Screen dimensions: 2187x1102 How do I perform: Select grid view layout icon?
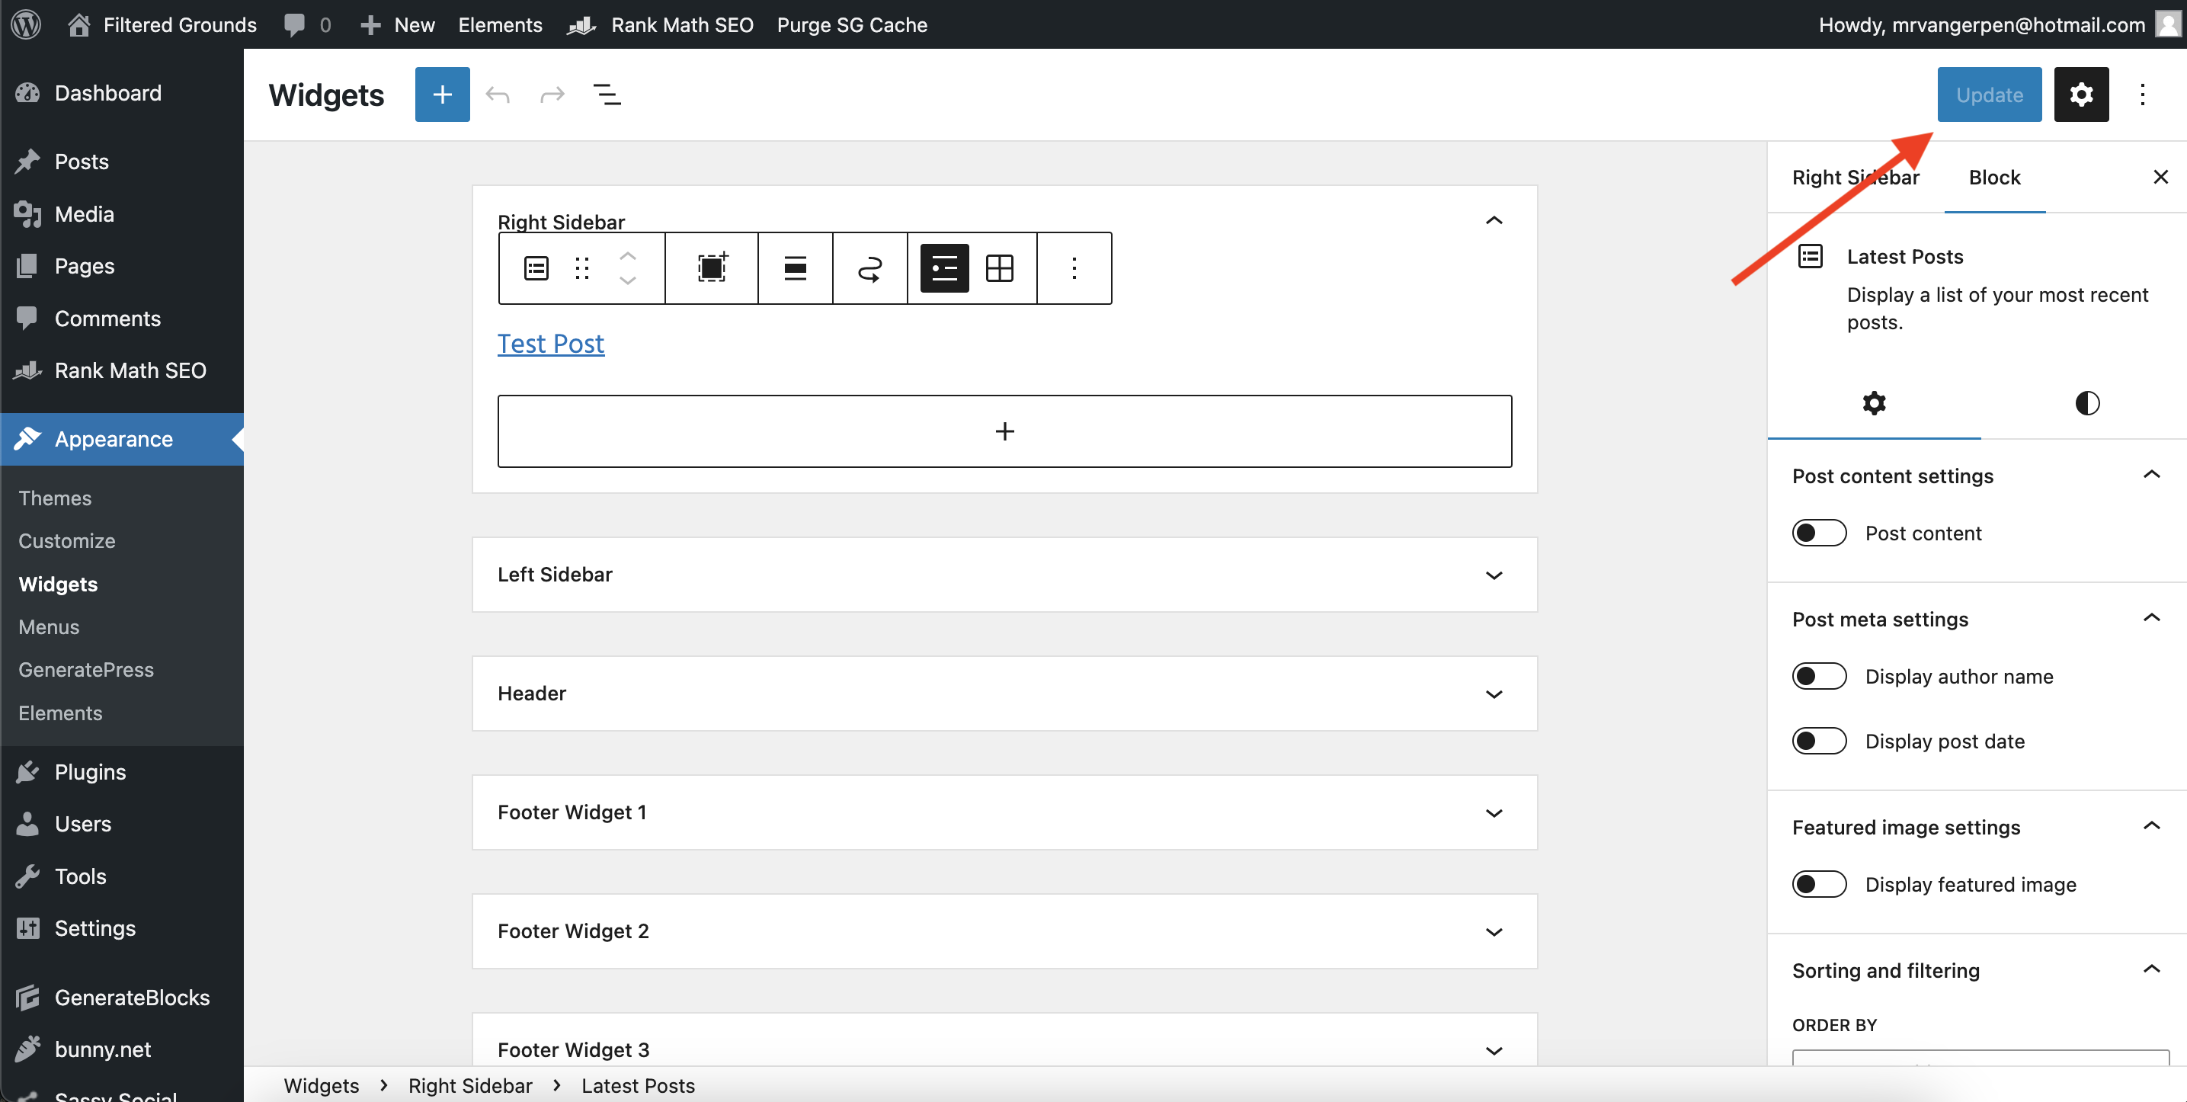point(998,268)
